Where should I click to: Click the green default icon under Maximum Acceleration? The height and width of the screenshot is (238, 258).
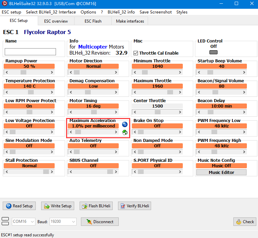[124, 132]
